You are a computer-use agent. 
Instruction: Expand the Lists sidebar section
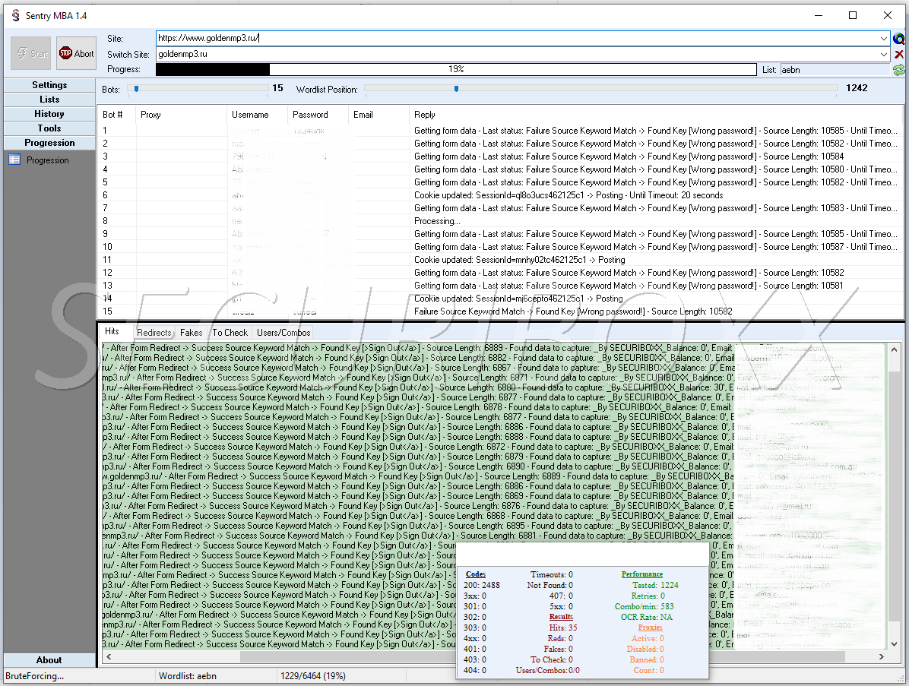point(49,99)
